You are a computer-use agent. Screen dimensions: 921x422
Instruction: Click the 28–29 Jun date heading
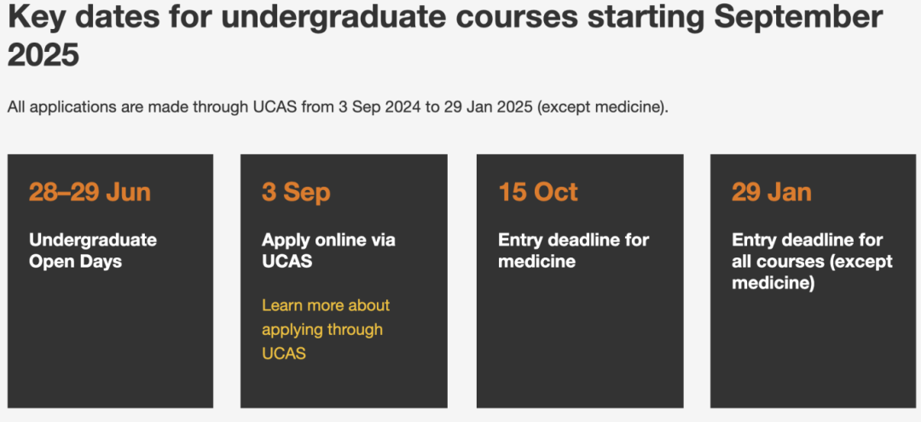pyautogui.click(x=90, y=193)
